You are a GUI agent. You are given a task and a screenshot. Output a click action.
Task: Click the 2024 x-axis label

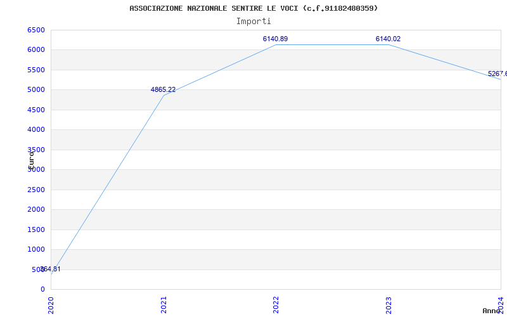point(501,305)
